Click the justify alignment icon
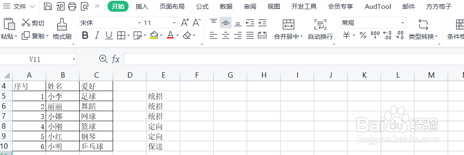The width and height of the screenshot is (464, 155). (x=250, y=36)
